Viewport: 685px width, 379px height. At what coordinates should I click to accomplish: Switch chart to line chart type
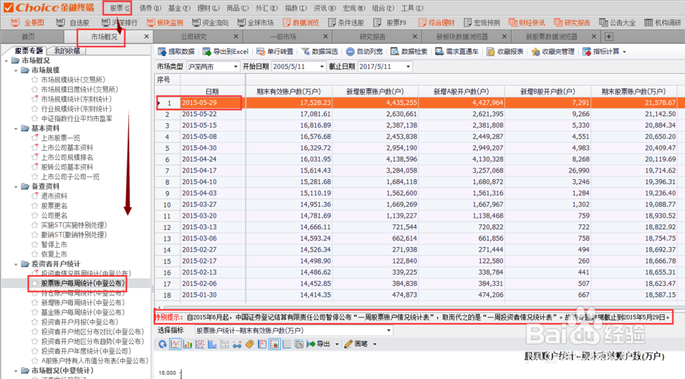coord(175,344)
